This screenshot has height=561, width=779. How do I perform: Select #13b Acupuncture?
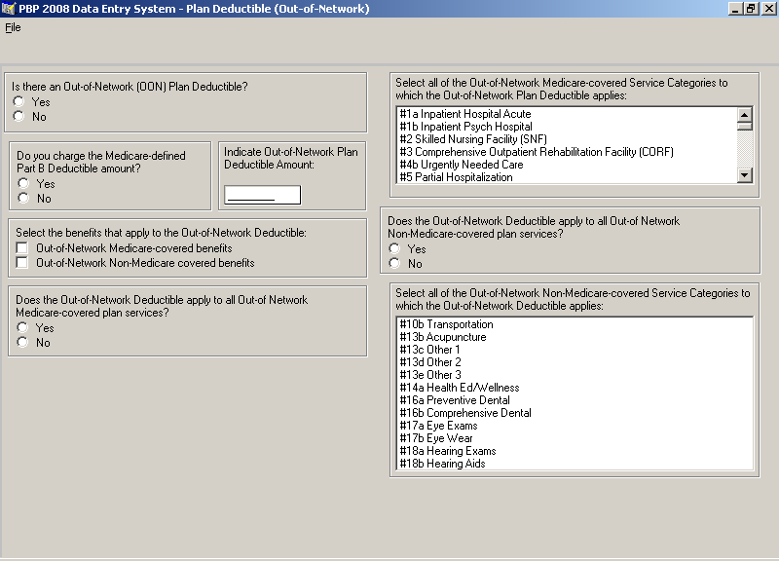pyautogui.click(x=575, y=337)
